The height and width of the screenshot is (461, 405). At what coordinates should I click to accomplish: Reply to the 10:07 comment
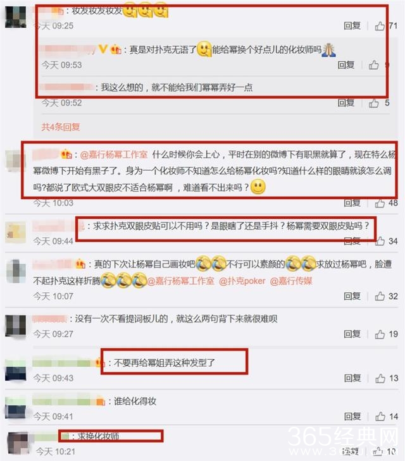pyautogui.click(x=352, y=296)
